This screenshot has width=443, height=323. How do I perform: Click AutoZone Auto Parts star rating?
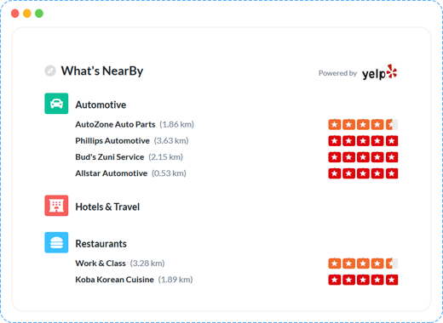tap(363, 124)
